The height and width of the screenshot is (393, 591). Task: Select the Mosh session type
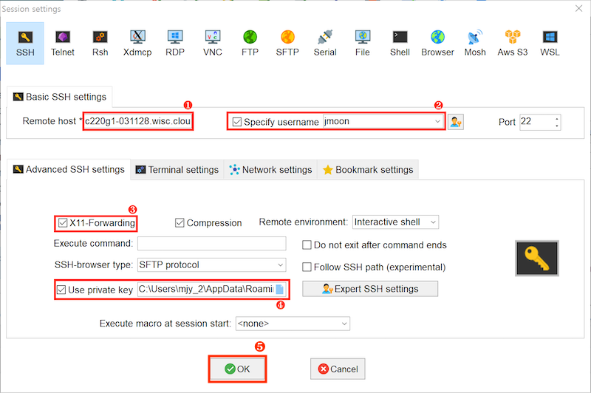click(475, 44)
